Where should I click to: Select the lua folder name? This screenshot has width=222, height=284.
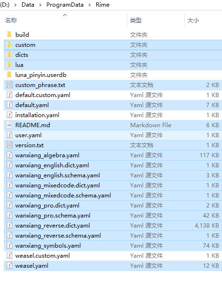pyautogui.click(x=19, y=65)
